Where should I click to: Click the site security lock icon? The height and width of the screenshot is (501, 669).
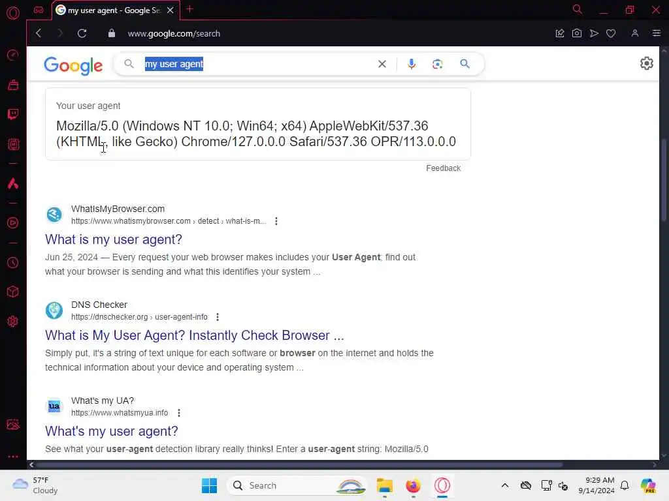[x=111, y=33]
